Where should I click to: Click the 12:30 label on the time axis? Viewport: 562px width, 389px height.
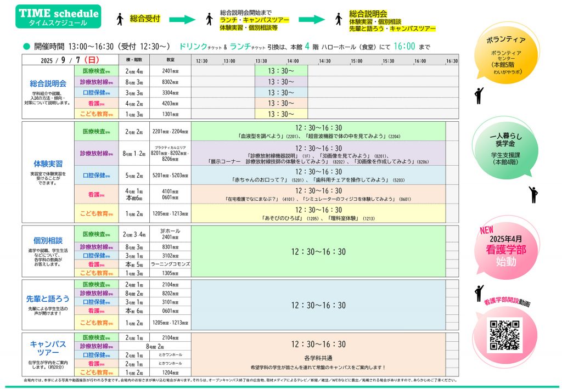point(201,61)
